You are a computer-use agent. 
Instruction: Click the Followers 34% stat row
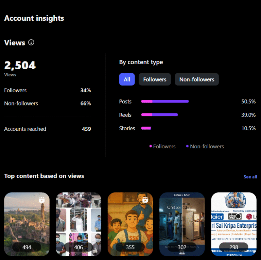pyautogui.click(x=47, y=90)
